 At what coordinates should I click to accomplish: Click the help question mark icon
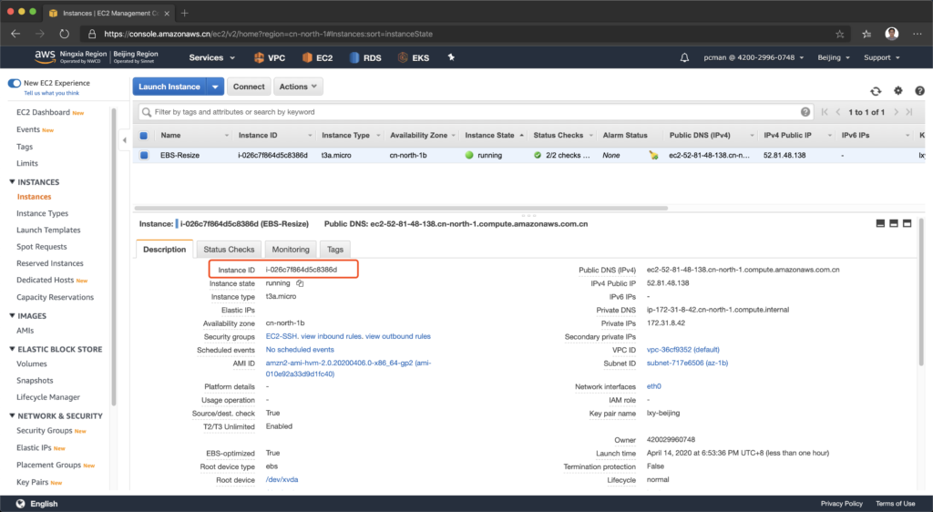point(919,91)
